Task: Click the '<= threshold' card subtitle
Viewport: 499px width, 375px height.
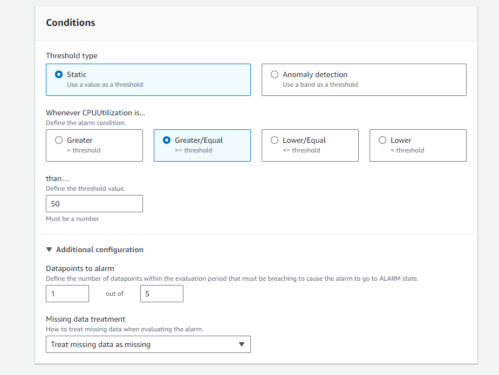Action: coord(301,150)
